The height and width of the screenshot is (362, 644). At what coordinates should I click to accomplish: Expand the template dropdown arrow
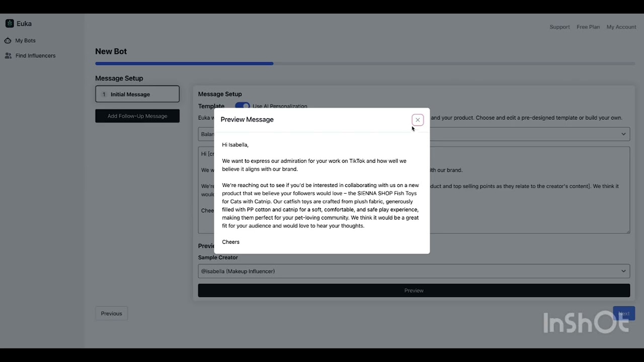623,134
